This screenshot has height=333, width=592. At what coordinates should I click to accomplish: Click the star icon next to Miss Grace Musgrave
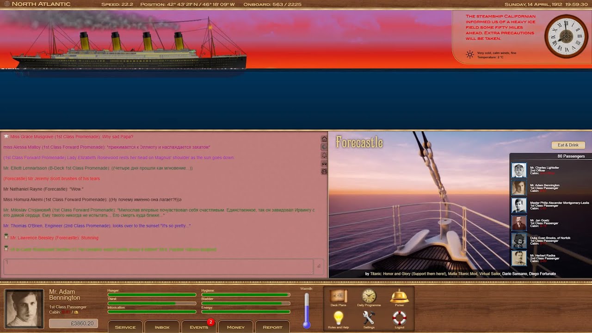coord(6,136)
